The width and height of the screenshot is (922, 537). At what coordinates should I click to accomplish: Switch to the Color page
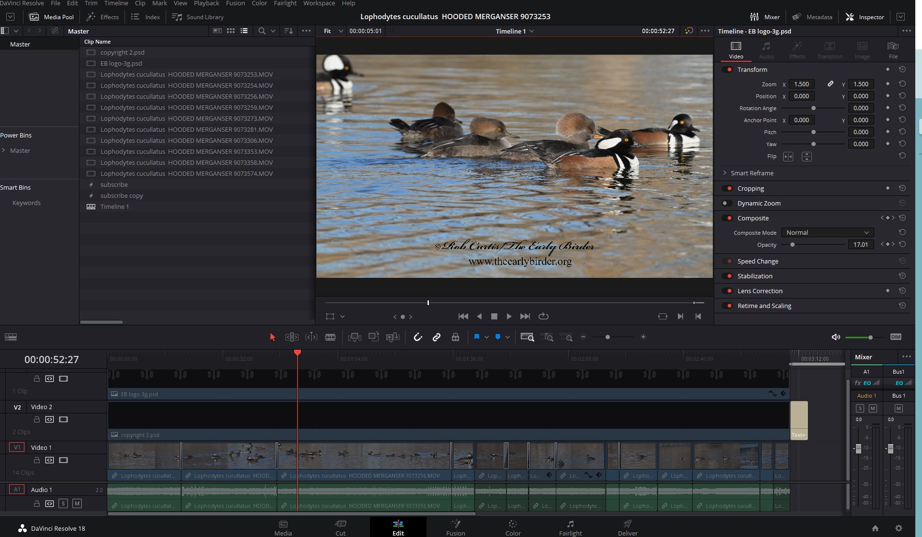click(513, 527)
